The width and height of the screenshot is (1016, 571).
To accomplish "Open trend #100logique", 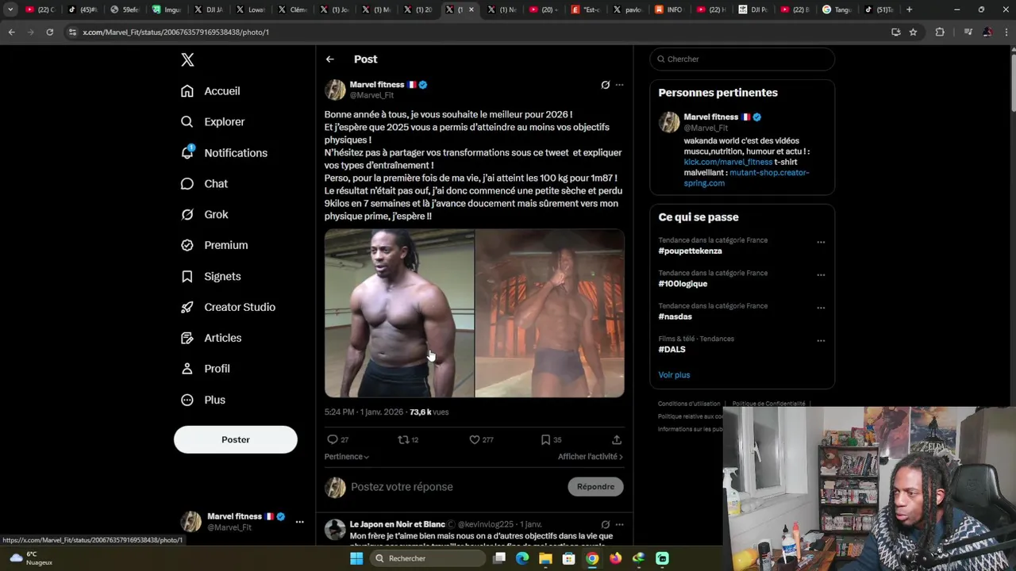I will (683, 284).
